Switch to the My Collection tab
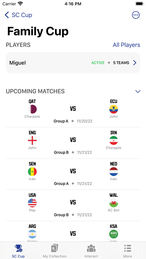This screenshot has height=259, width=146. coord(55,251)
